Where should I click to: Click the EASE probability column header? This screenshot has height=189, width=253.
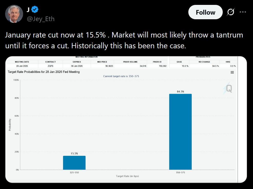tap(179, 62)
